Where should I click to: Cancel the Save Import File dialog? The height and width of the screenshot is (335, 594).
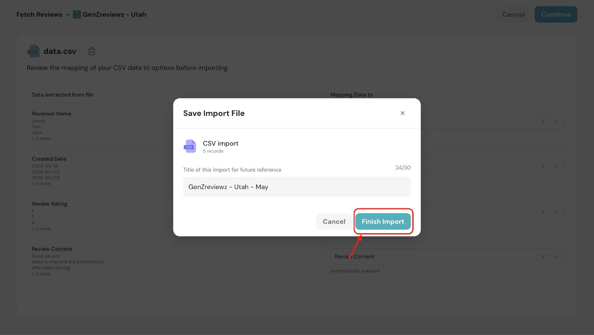[x=334, y=222]
